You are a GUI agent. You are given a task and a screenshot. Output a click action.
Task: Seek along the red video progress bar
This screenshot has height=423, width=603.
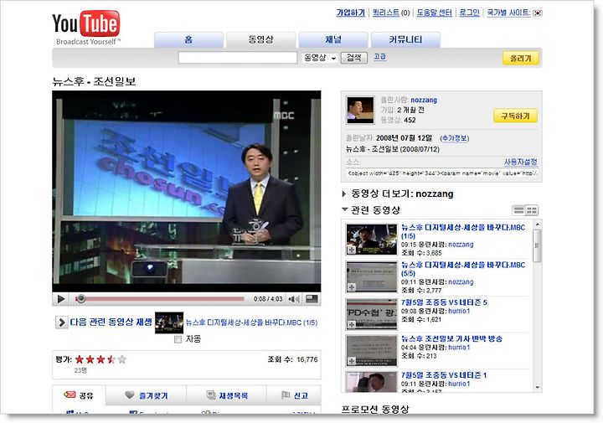click(160, 298)
